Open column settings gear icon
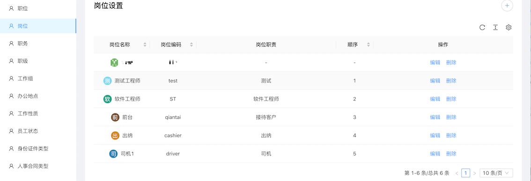531x181 pixels. click(x=509, y=28)
